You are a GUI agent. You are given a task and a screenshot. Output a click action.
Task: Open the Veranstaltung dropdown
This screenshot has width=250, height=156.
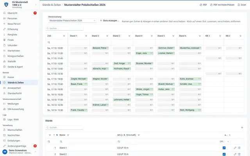click(x=72, y=21)
